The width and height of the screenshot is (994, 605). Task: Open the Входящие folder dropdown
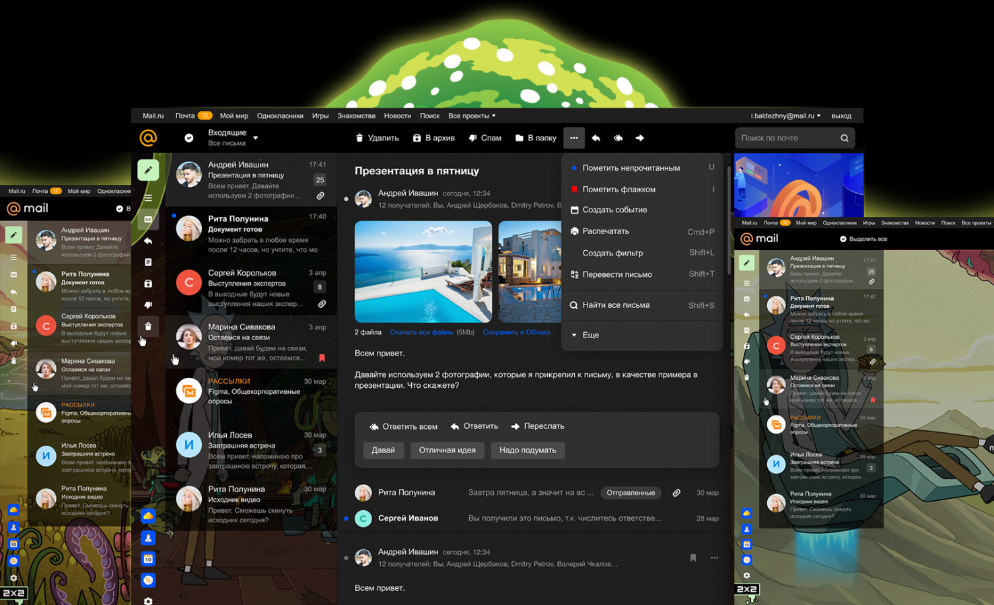[232, 138]
